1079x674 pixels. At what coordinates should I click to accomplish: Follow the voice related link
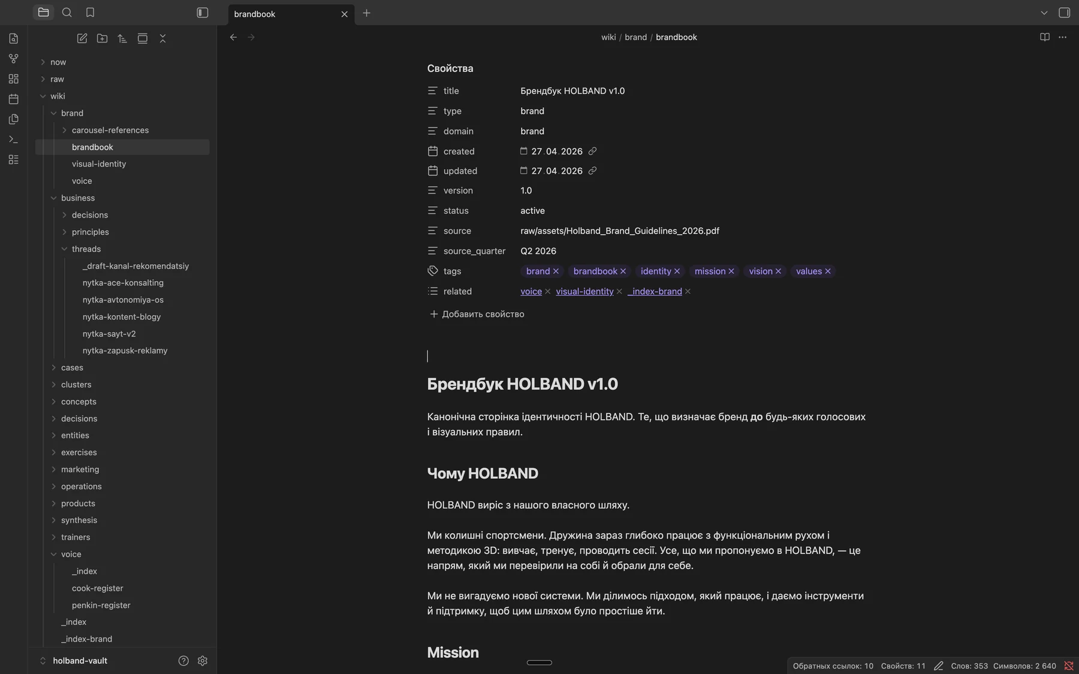[x=531, y=291]
